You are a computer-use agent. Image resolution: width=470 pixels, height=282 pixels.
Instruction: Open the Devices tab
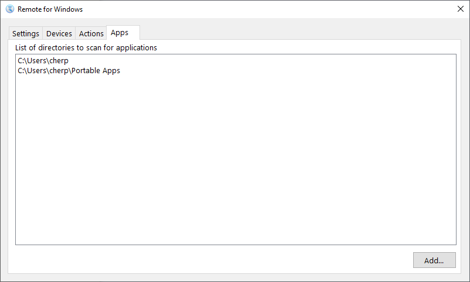click(x=59, y=34)
